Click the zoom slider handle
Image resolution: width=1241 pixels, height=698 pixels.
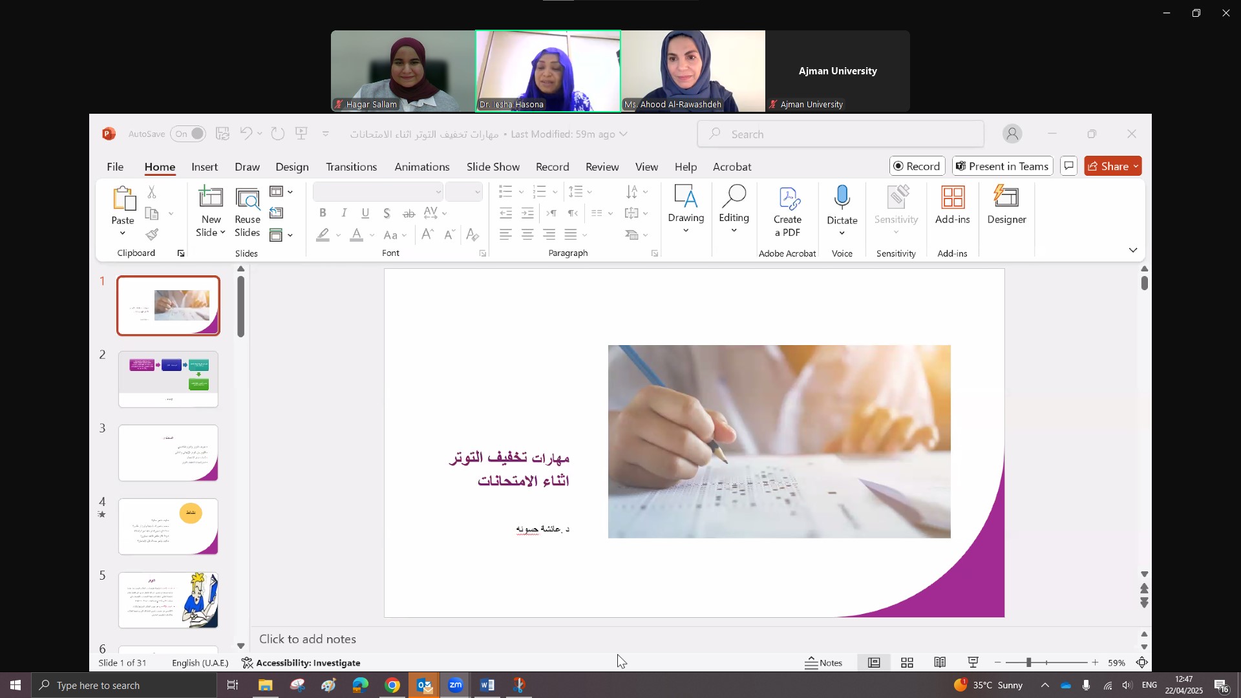[1028, 662]
